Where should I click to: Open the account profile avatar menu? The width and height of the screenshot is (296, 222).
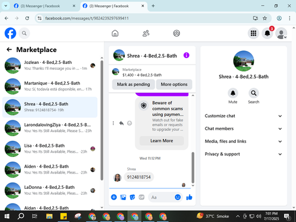[281, 33]
